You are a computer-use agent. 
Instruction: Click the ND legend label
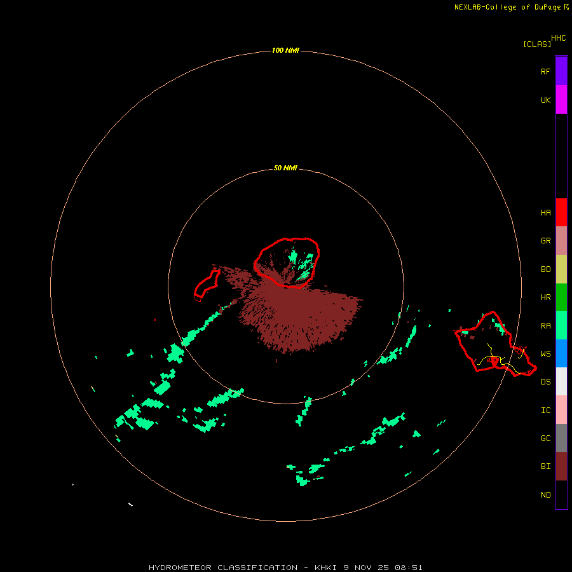(x=545, y=494)
